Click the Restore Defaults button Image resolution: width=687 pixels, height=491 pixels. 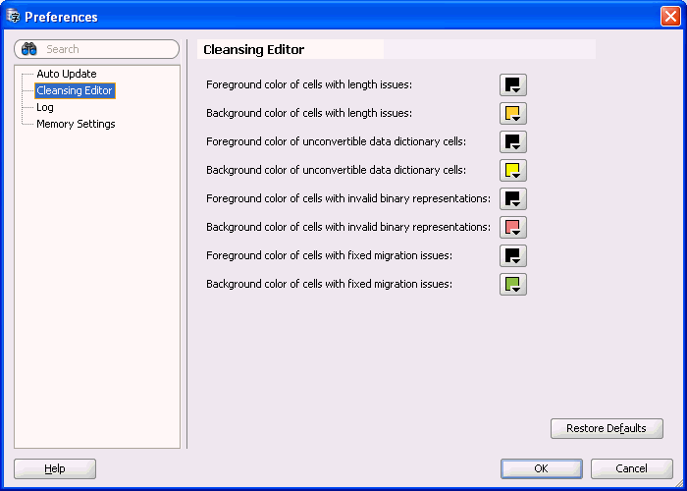607,428
